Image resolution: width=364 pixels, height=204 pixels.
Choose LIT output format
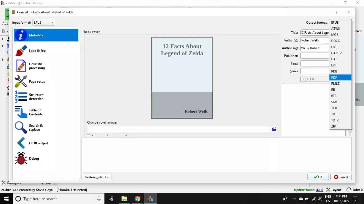tap(340, 59)
